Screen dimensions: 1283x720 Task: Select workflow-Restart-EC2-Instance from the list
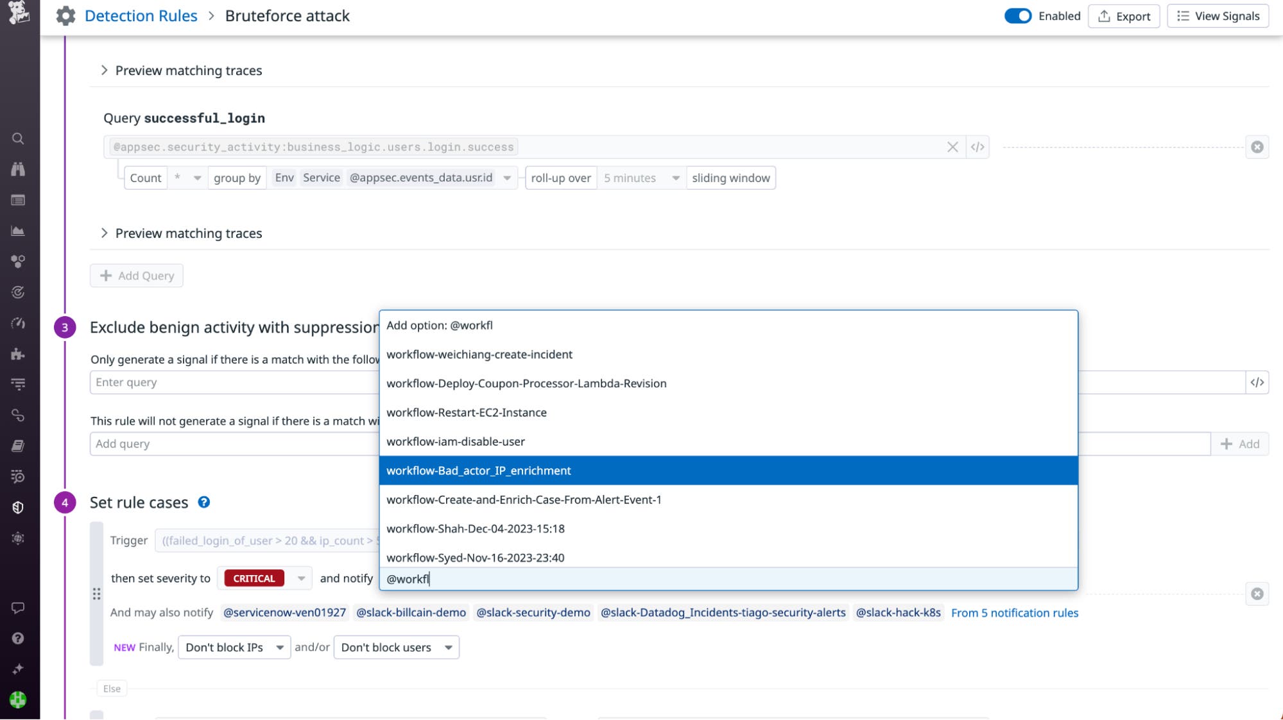pyautogui.click(x=467, y=412)
